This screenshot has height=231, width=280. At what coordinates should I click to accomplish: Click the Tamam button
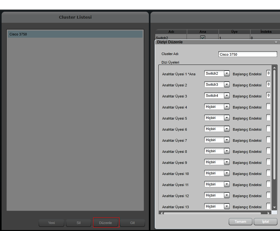pyautogui.click(x=240, y=222)
